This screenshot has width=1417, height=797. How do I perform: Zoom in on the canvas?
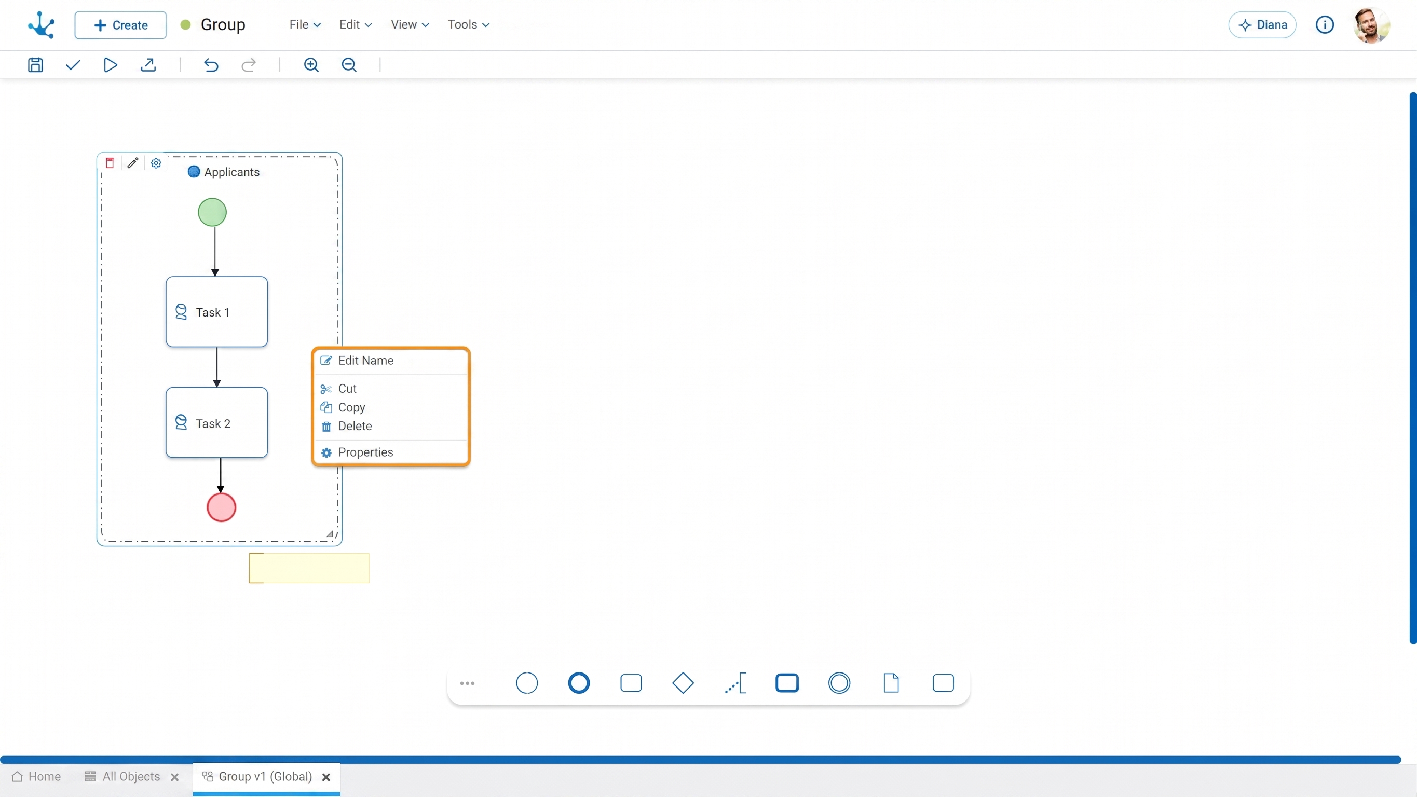pyautogui.click(x=311, y=65)
